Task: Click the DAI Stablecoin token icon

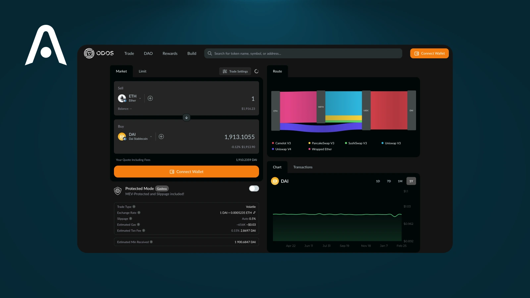Action: click(122, 136)
